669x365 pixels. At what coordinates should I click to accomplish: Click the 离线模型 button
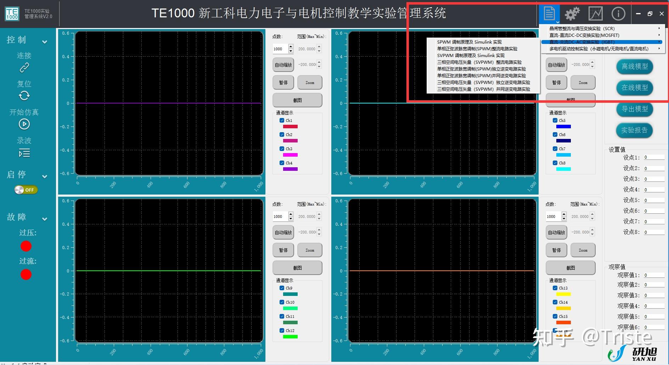[x=634, y=67]
